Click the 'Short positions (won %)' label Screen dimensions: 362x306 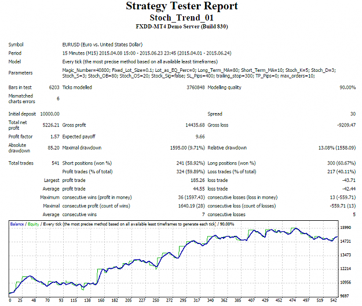[x=87, y=163]
